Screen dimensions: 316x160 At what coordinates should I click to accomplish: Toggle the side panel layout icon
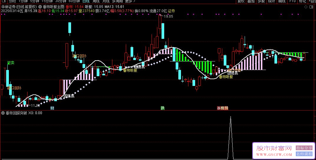pyautogui.click(x=311, y=7)
